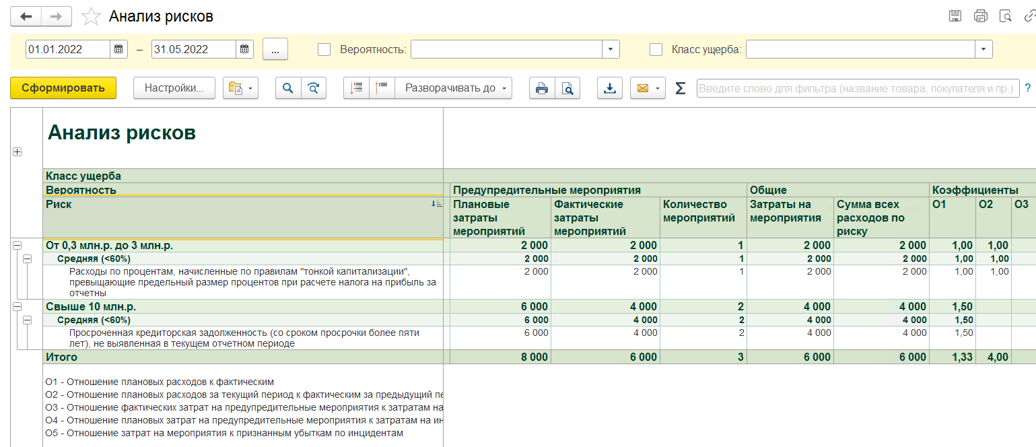Click the filter word search field
The height and width of the screenshot is (447, 1036).
[x=857, y=88]
